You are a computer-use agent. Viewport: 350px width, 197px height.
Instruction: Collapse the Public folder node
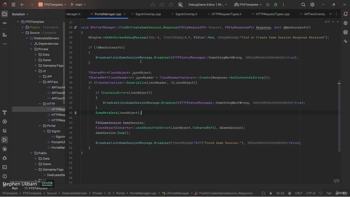pos(31,153)
